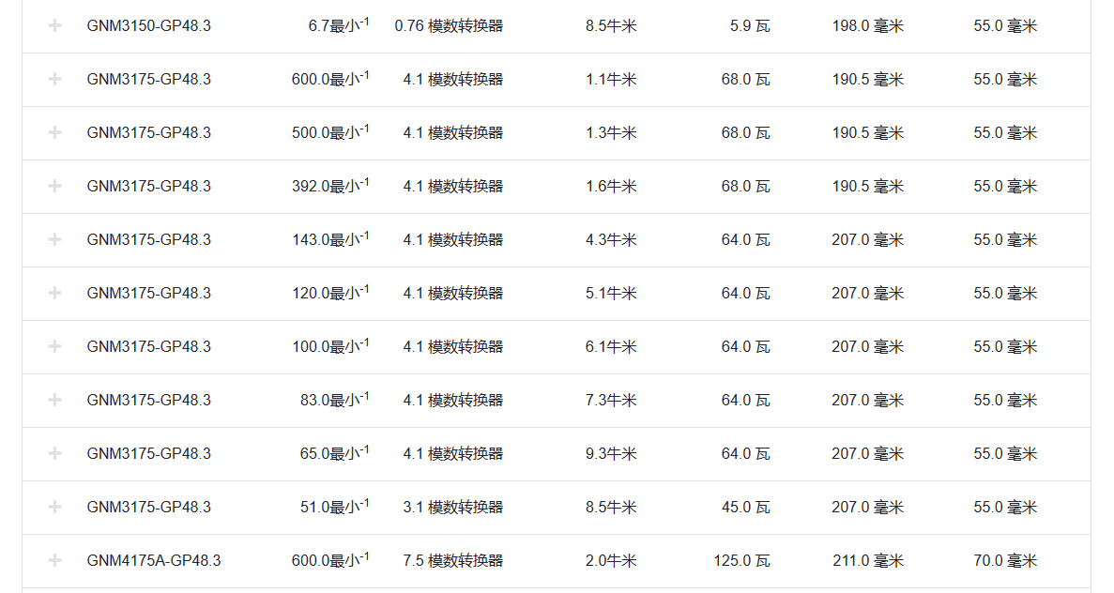Expand the GNM4175A-GP48.3 row
1114x593 pixels.
coord(54,560)
